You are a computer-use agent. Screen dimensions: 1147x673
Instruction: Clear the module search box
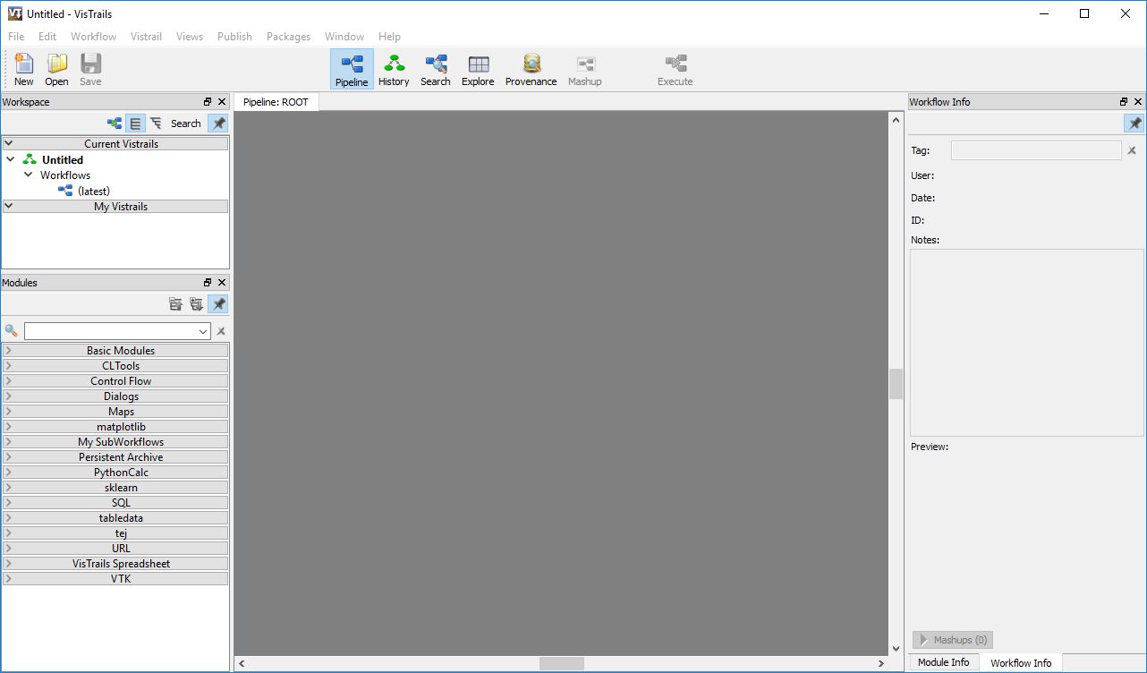click(221, 331)
